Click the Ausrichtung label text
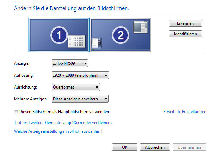 [x=25, y=87]
